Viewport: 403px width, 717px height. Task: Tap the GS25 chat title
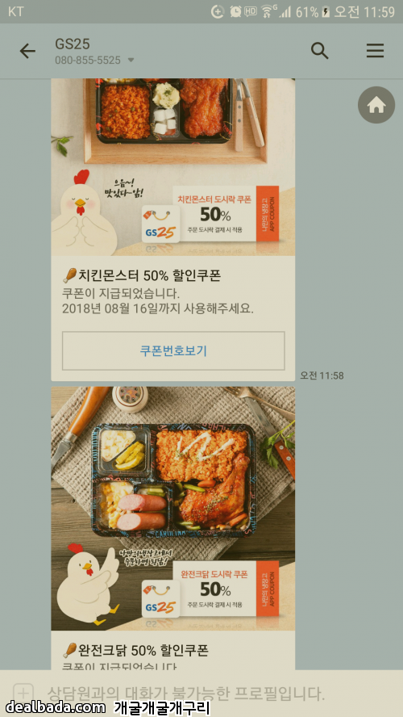(x=72, y=44)
